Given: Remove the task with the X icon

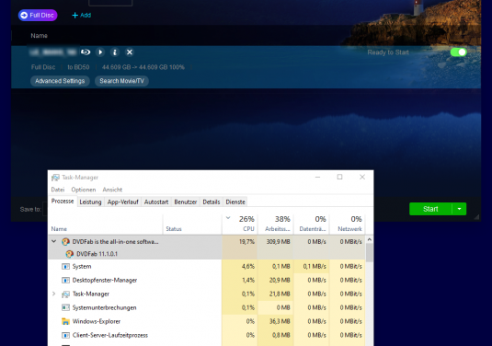Looking at the screenshot, I should (130, 52).
